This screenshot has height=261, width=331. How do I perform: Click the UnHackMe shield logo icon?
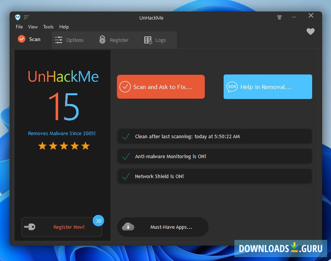[x=18, y=17]
